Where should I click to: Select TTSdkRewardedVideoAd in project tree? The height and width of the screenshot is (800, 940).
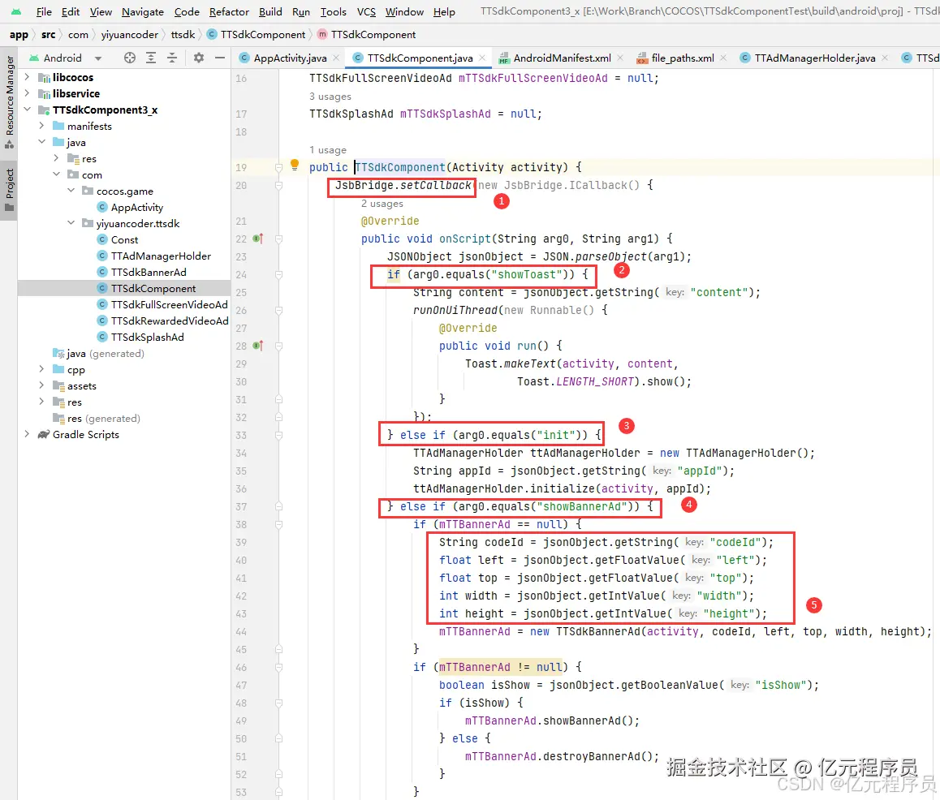point(170,320)
